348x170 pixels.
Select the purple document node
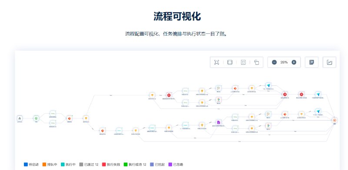tap(218, 122)
